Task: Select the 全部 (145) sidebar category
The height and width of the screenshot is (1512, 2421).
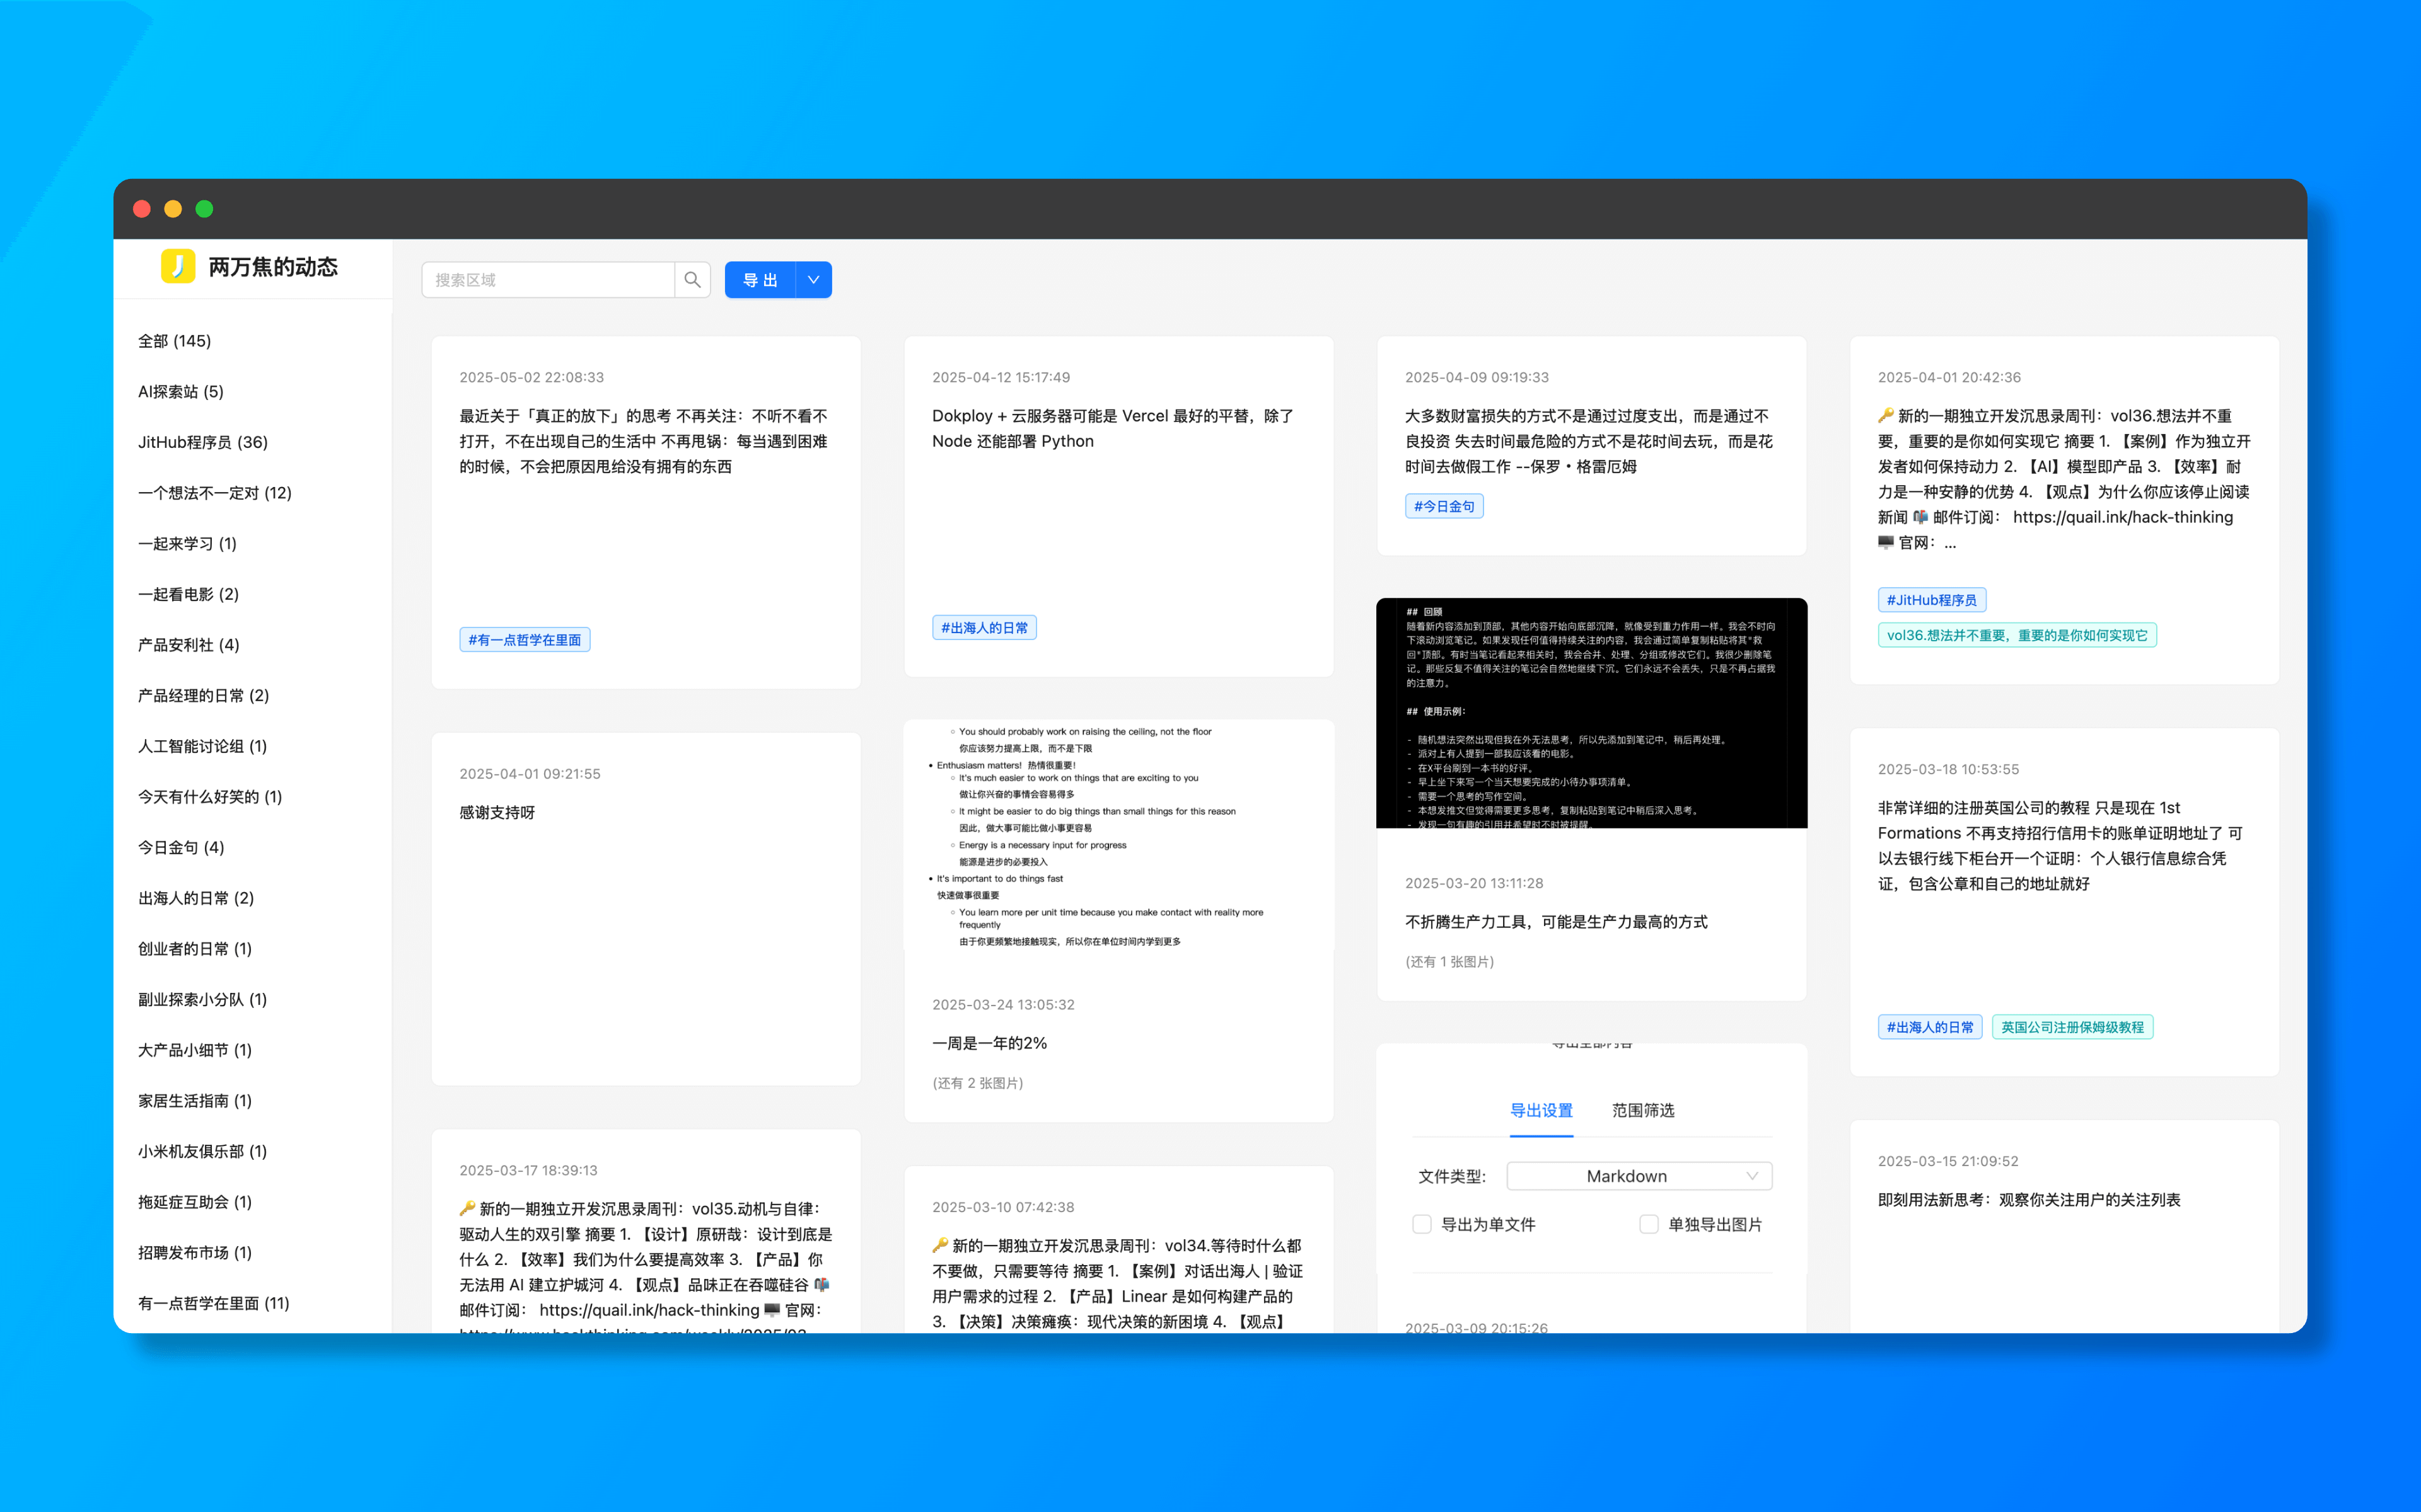Action: pos(175,341)
